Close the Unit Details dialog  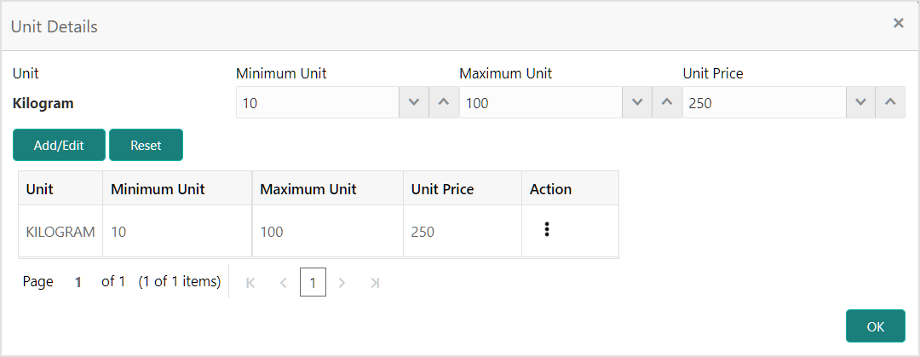[x=898, y=24]
